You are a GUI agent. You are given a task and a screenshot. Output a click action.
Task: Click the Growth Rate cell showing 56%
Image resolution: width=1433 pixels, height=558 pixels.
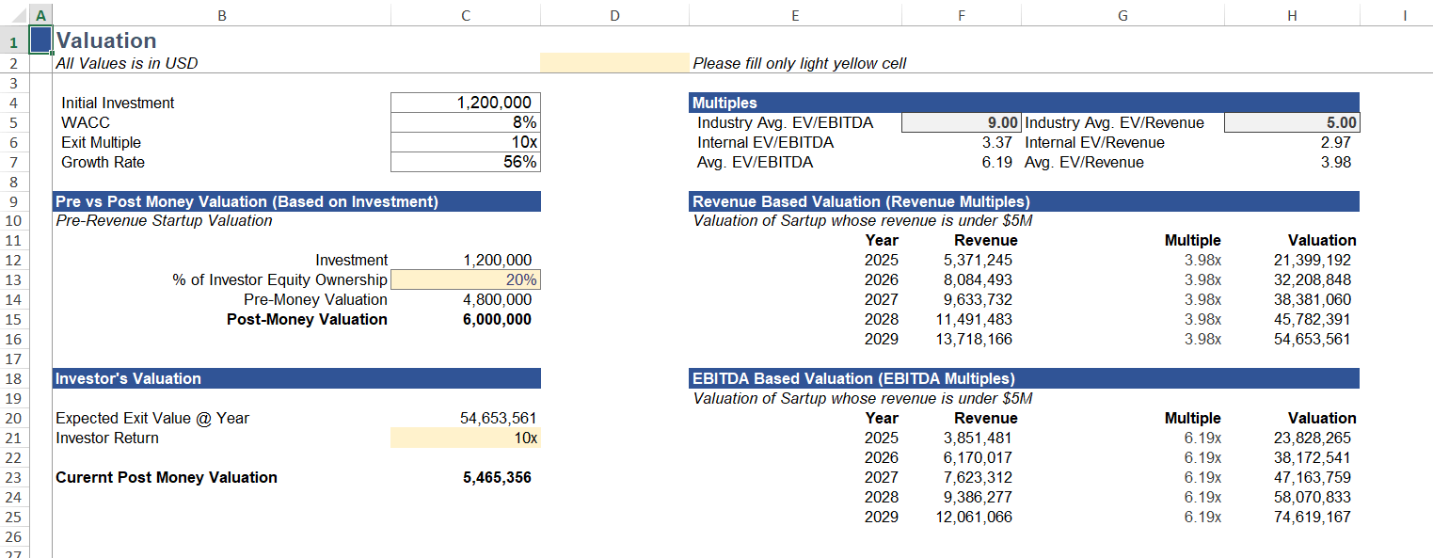[x=465, y=161]
